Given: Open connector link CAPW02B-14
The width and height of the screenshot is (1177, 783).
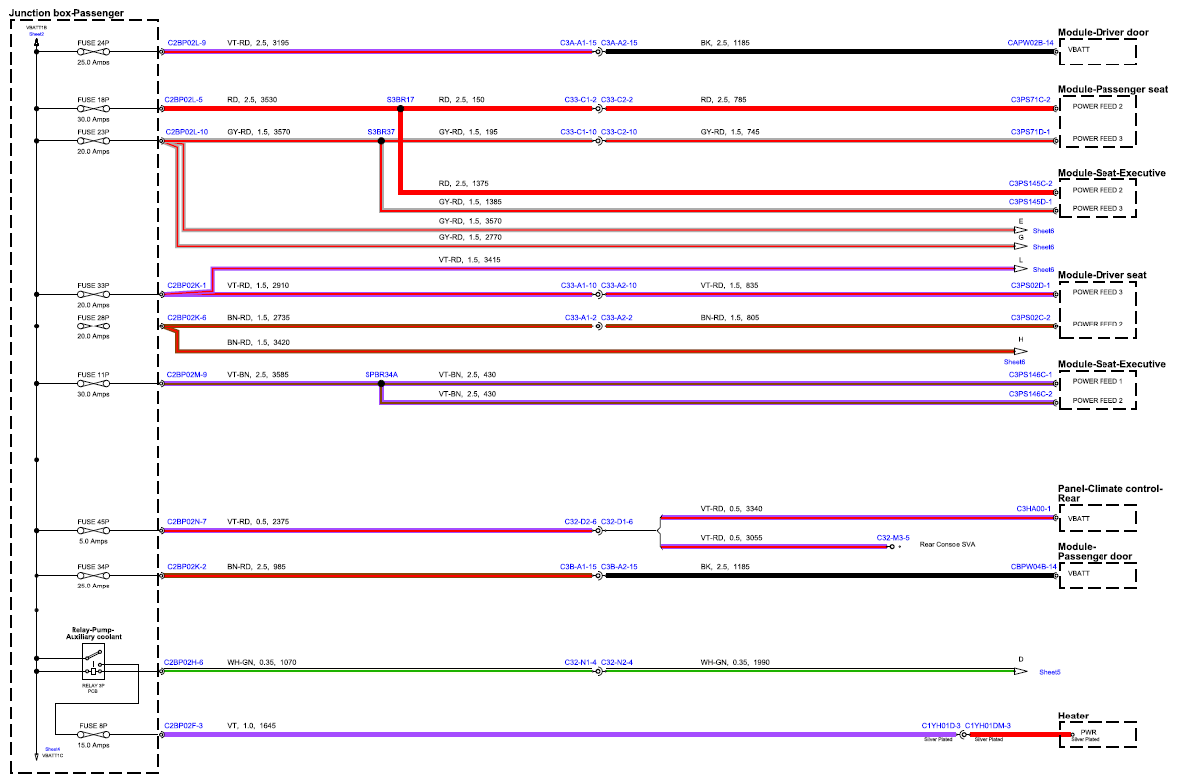Looking at the screenshot, I should tap(1031, 43).
